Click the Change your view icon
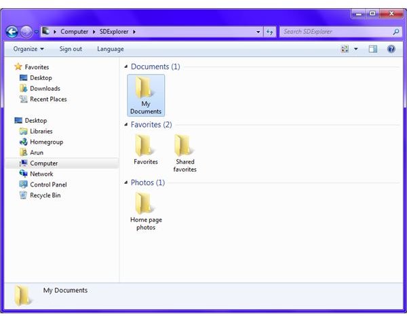Viewport: 407px width, 316px height. [x=345, y=49]
